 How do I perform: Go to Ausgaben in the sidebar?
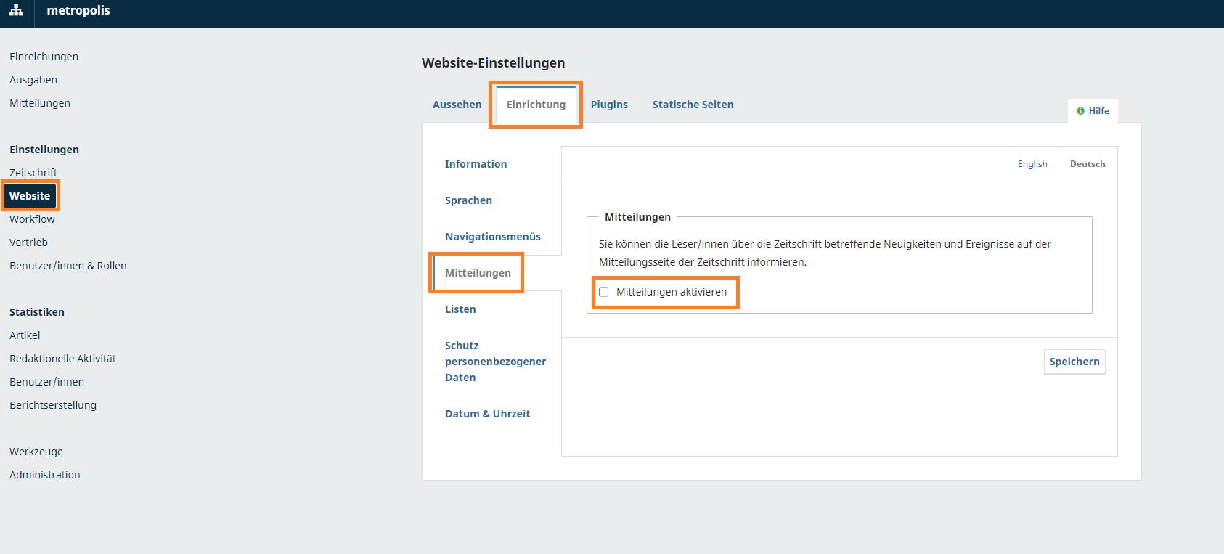(x=33, y=80)
